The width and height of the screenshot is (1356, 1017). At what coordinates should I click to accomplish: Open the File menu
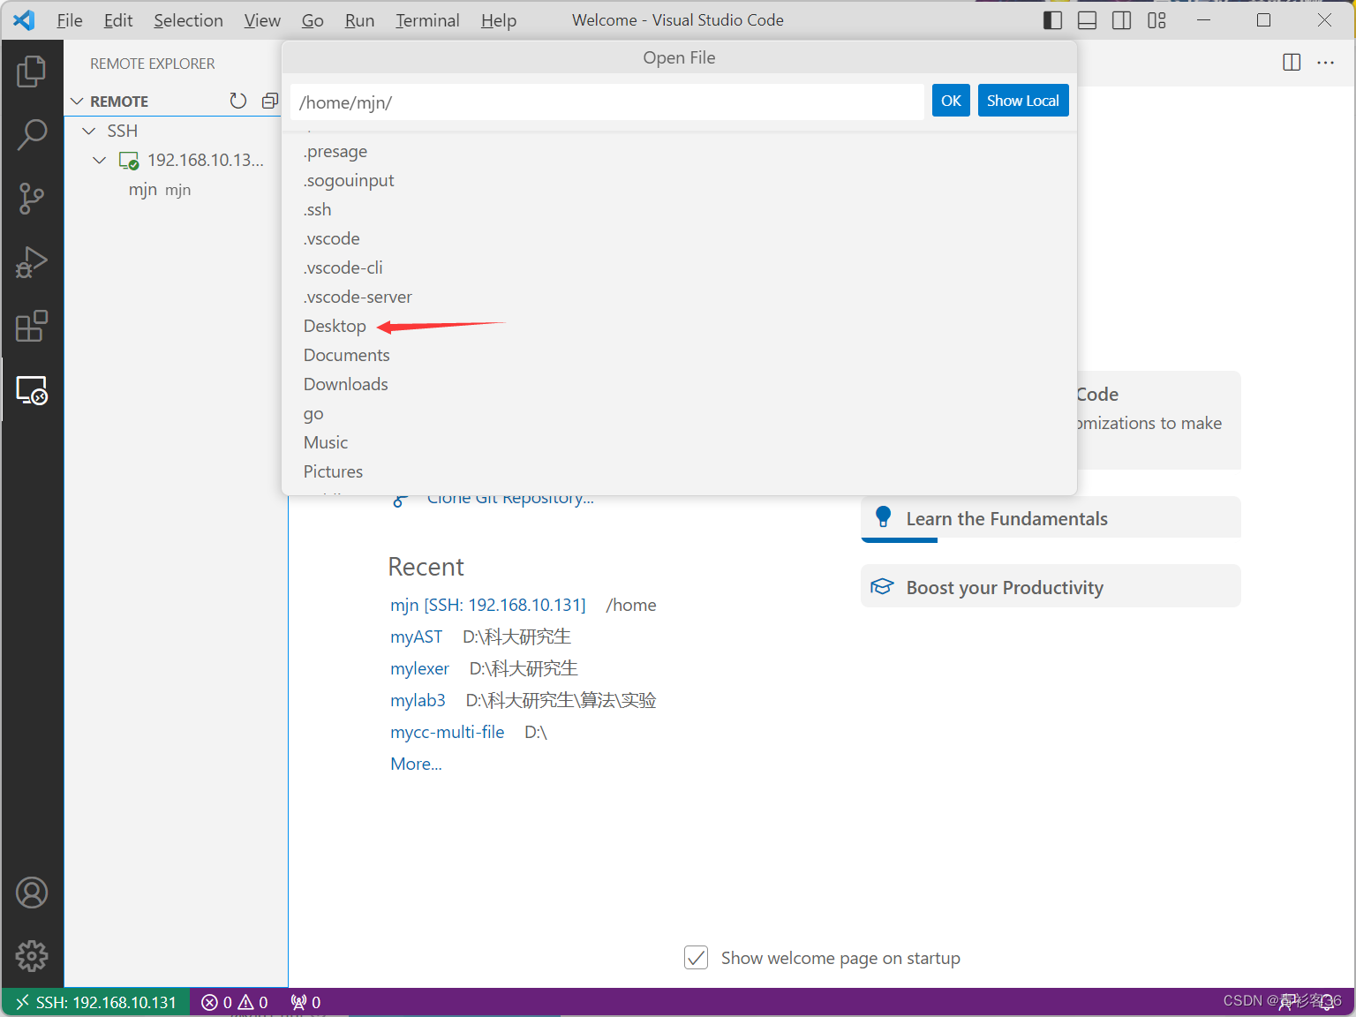(x=70, y=20)
